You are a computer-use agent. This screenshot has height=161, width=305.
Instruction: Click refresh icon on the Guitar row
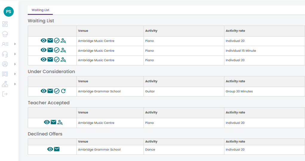(x=63, y=91)
